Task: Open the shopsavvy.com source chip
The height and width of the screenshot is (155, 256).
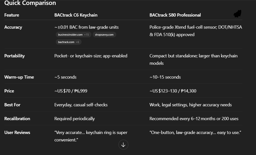Action: pos(104,35)
